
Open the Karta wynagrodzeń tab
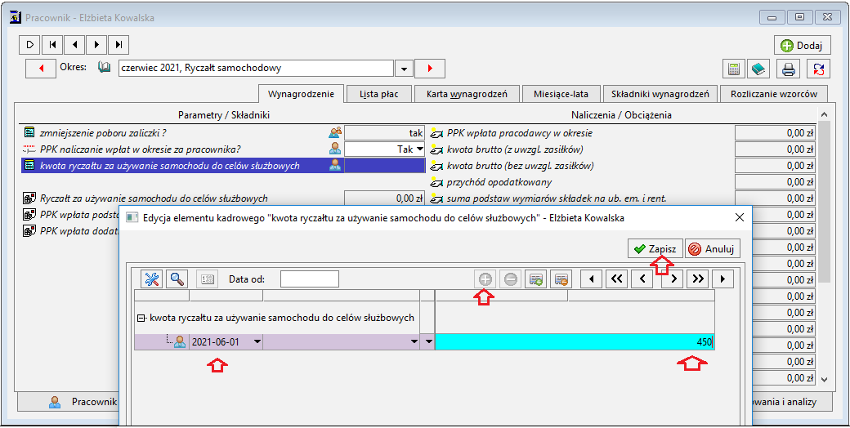467,94
